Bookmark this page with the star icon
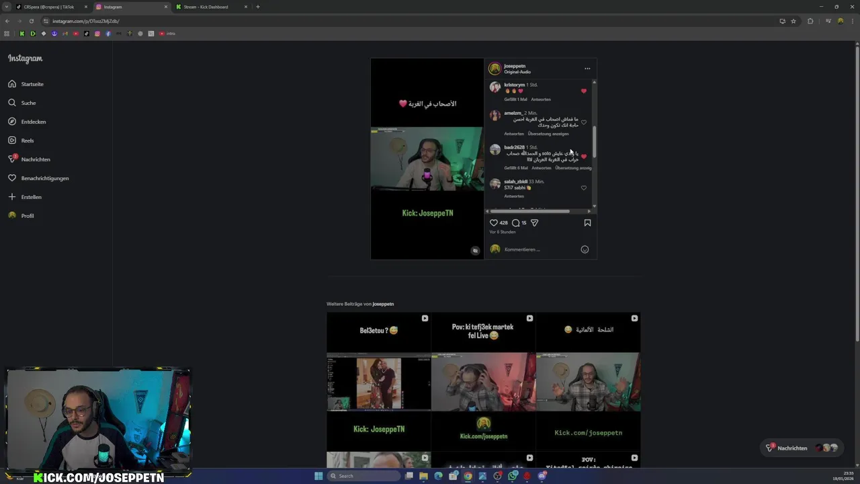 [793, 21]
